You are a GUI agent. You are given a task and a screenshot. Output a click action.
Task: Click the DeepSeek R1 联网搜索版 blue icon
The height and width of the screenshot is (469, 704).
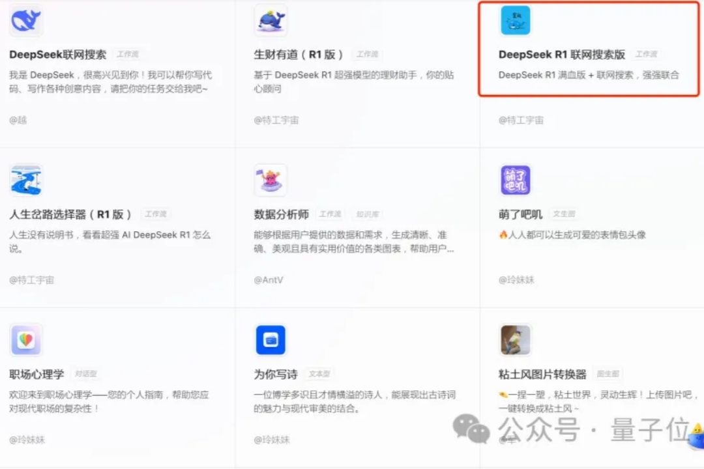[516, 20]
